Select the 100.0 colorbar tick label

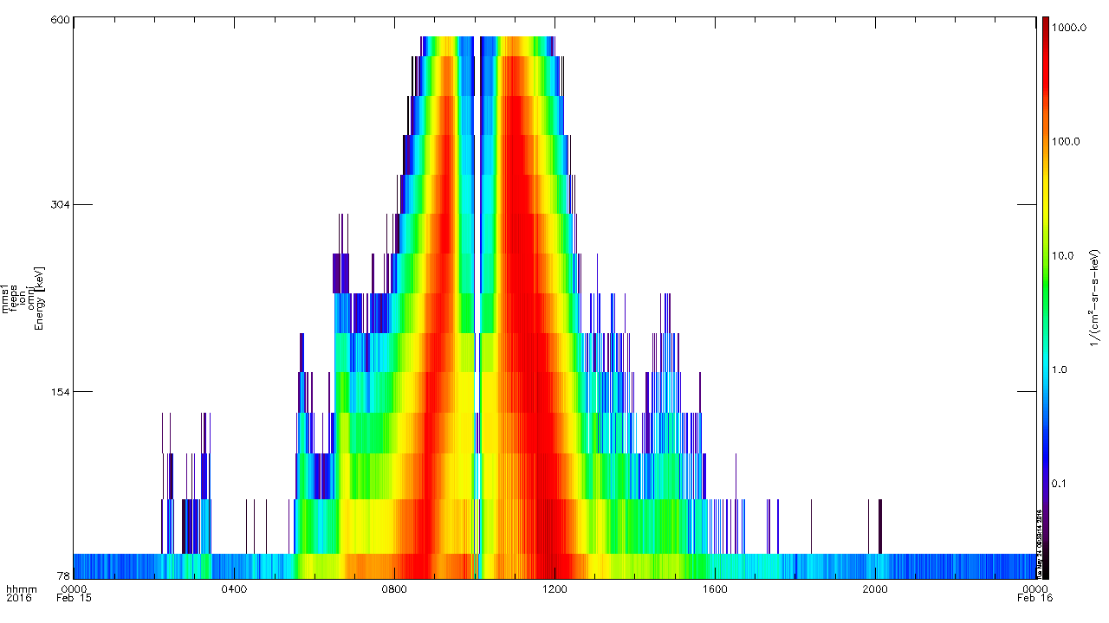pos(1067,142)
